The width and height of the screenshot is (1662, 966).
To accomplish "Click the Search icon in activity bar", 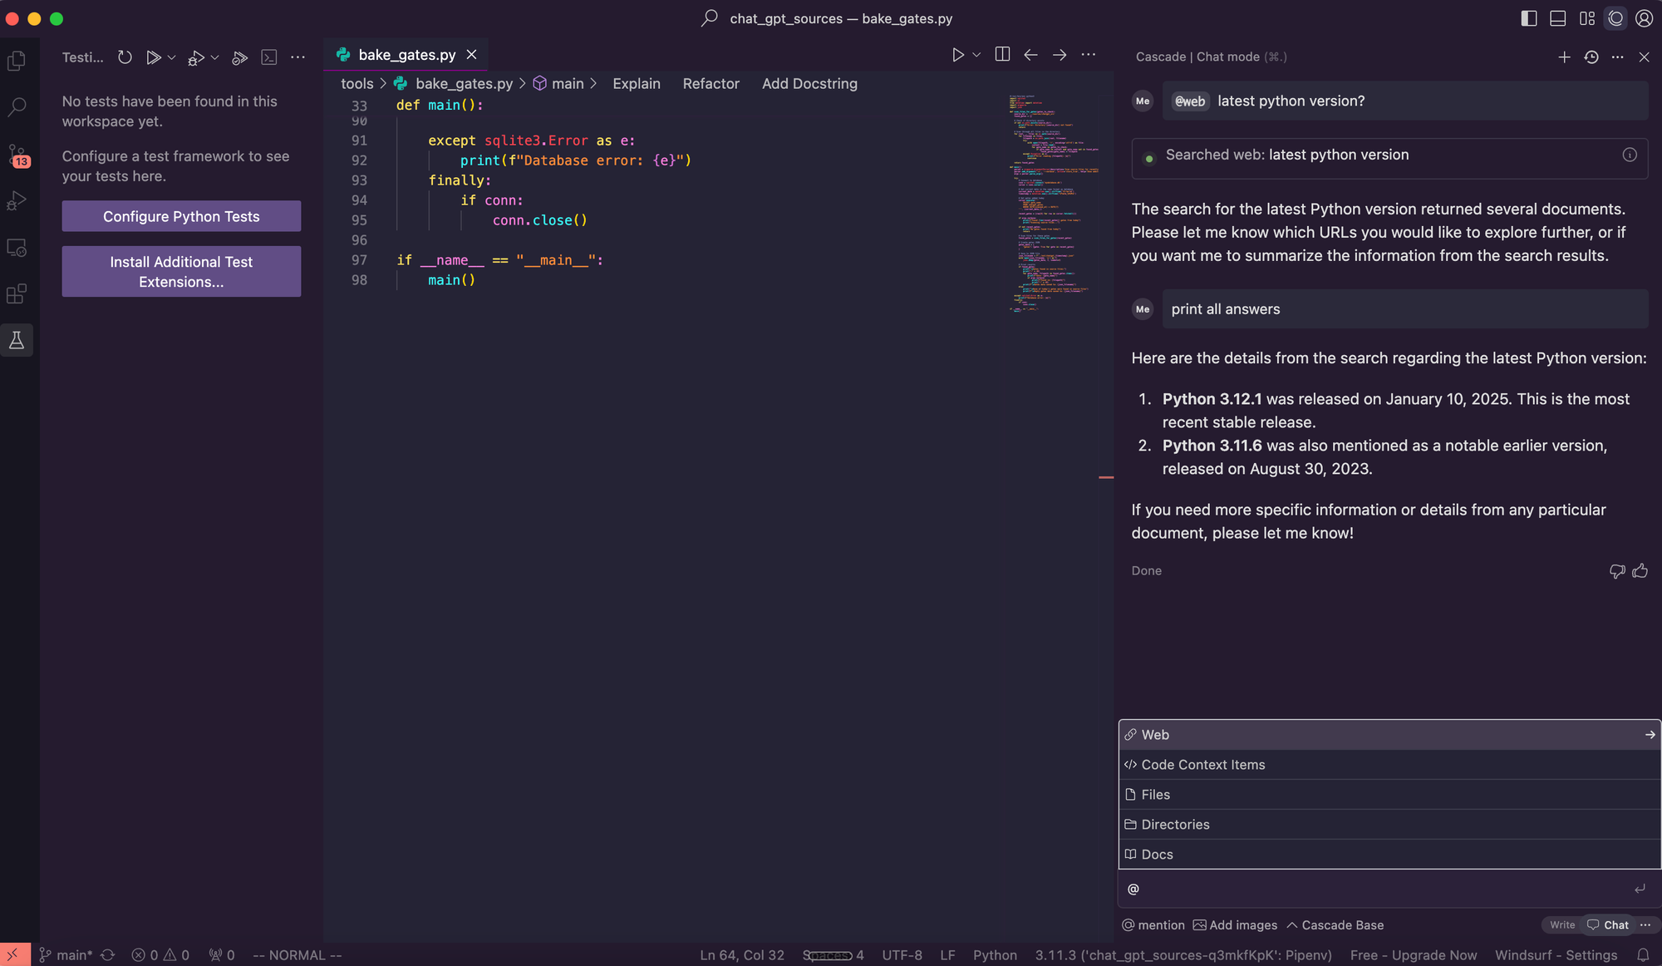I will click(17, 107).
